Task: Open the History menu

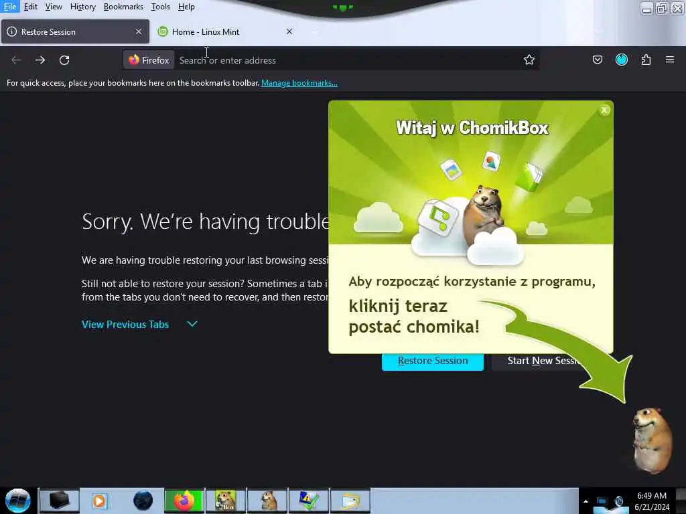Action: tap(82, 7)
